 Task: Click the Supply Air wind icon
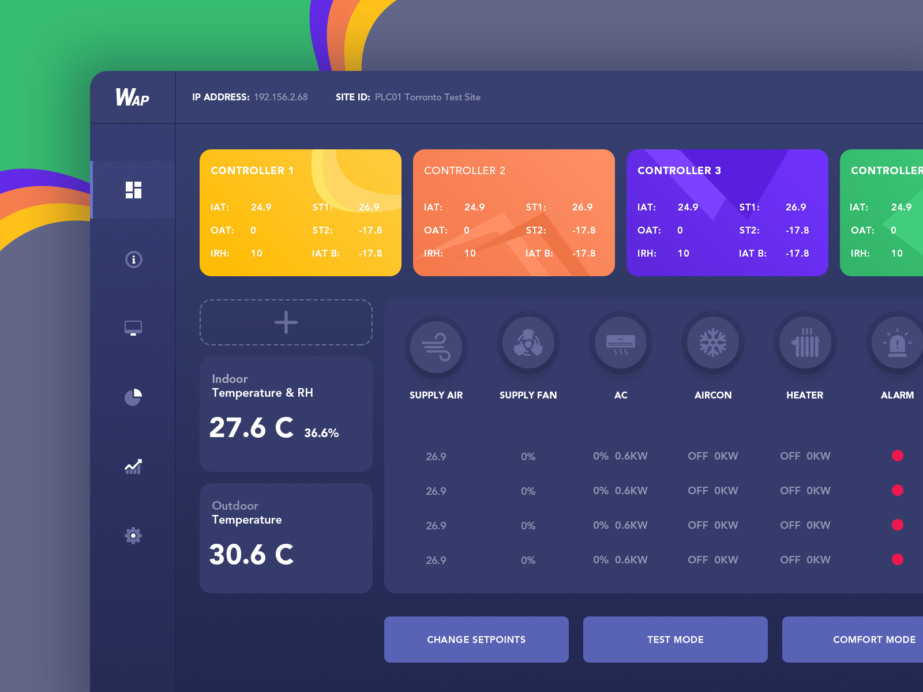(436, 344)
